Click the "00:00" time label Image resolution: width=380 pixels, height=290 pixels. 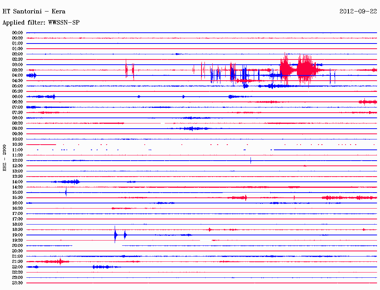(x=17, y=33)
